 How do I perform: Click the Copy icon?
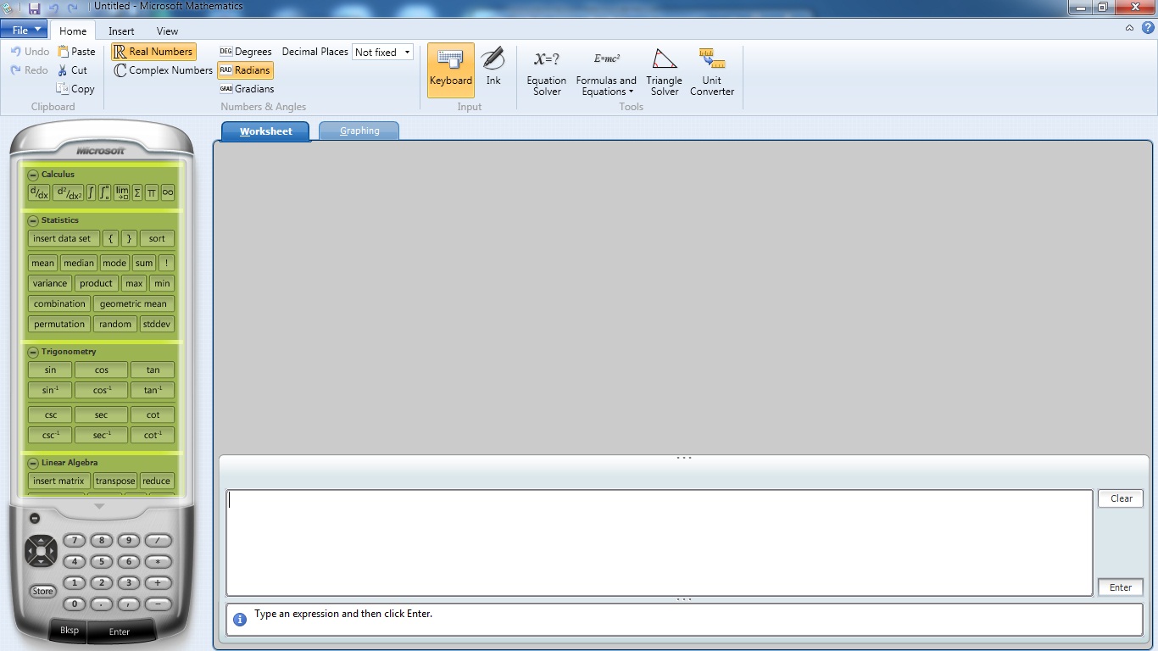[62, 88]
